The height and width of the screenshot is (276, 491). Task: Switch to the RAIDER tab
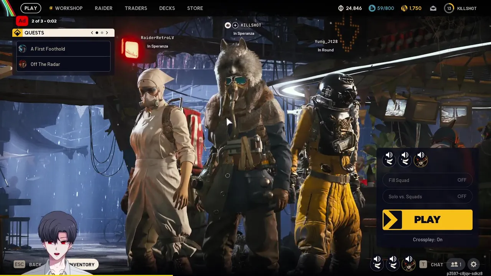104,8
